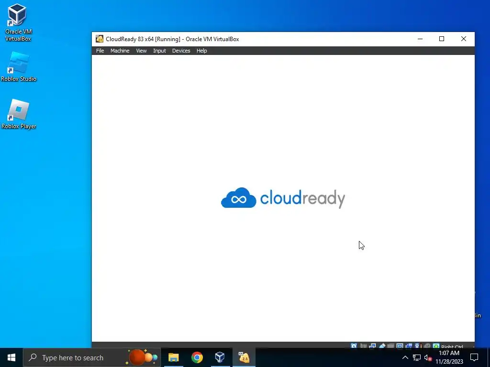
Task: Click the planets search highlight icon
Action: [x=142, y=357]
